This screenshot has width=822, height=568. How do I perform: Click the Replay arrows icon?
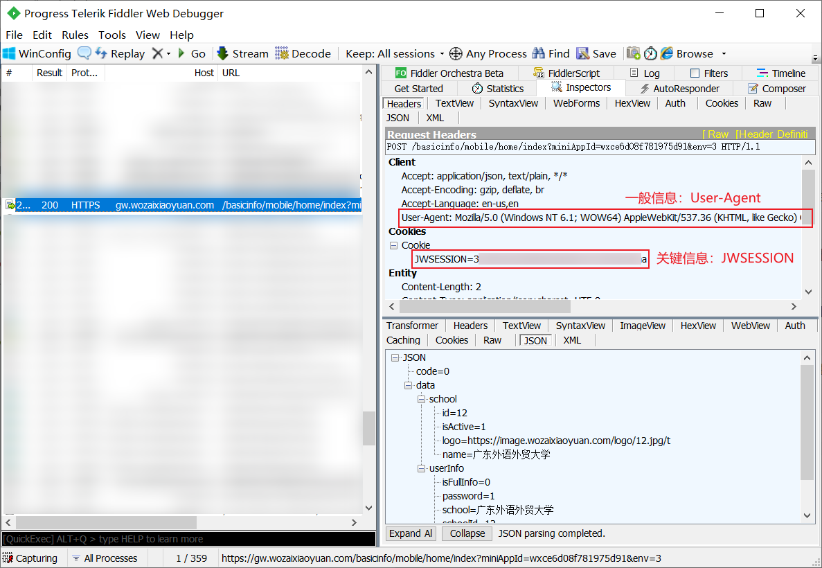pos(101,53)
